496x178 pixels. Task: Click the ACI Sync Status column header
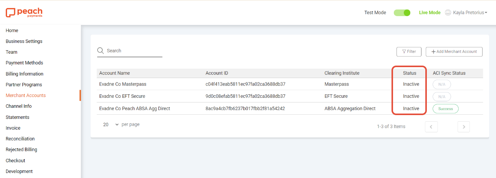pyautogui.click(x=449, y=73)
